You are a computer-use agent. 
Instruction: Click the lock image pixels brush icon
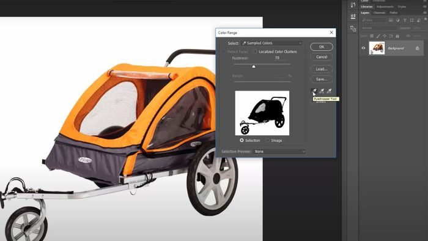point(378,36)
